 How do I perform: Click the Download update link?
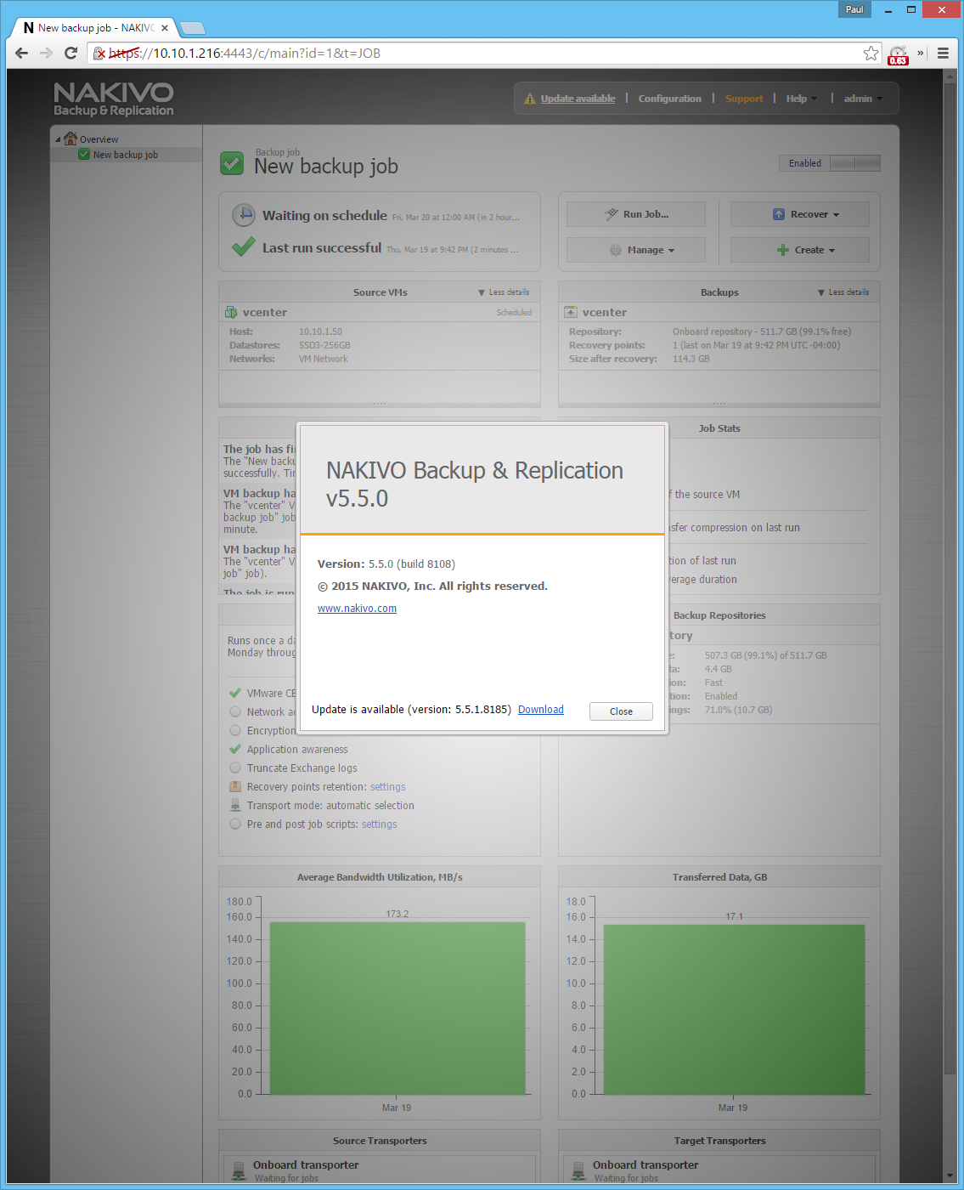tap(541, 710)
